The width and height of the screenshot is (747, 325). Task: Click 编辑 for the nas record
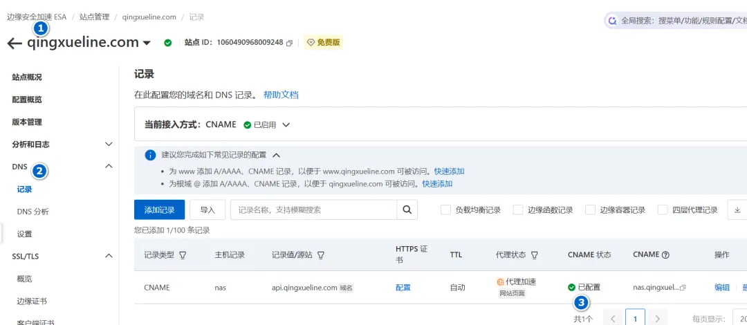721,288
